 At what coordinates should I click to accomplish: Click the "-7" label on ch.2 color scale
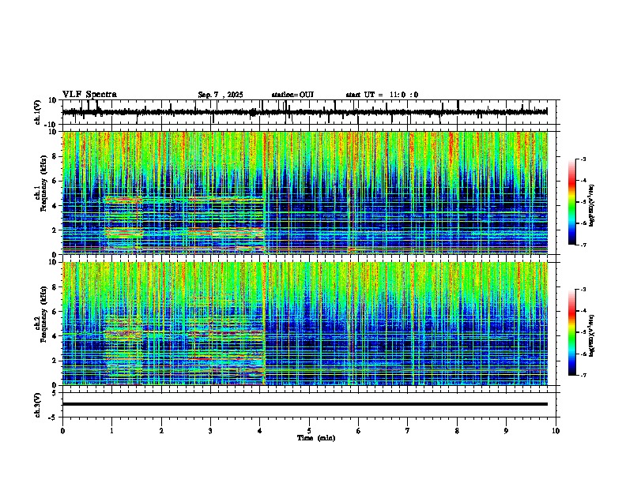click(583, 375)
